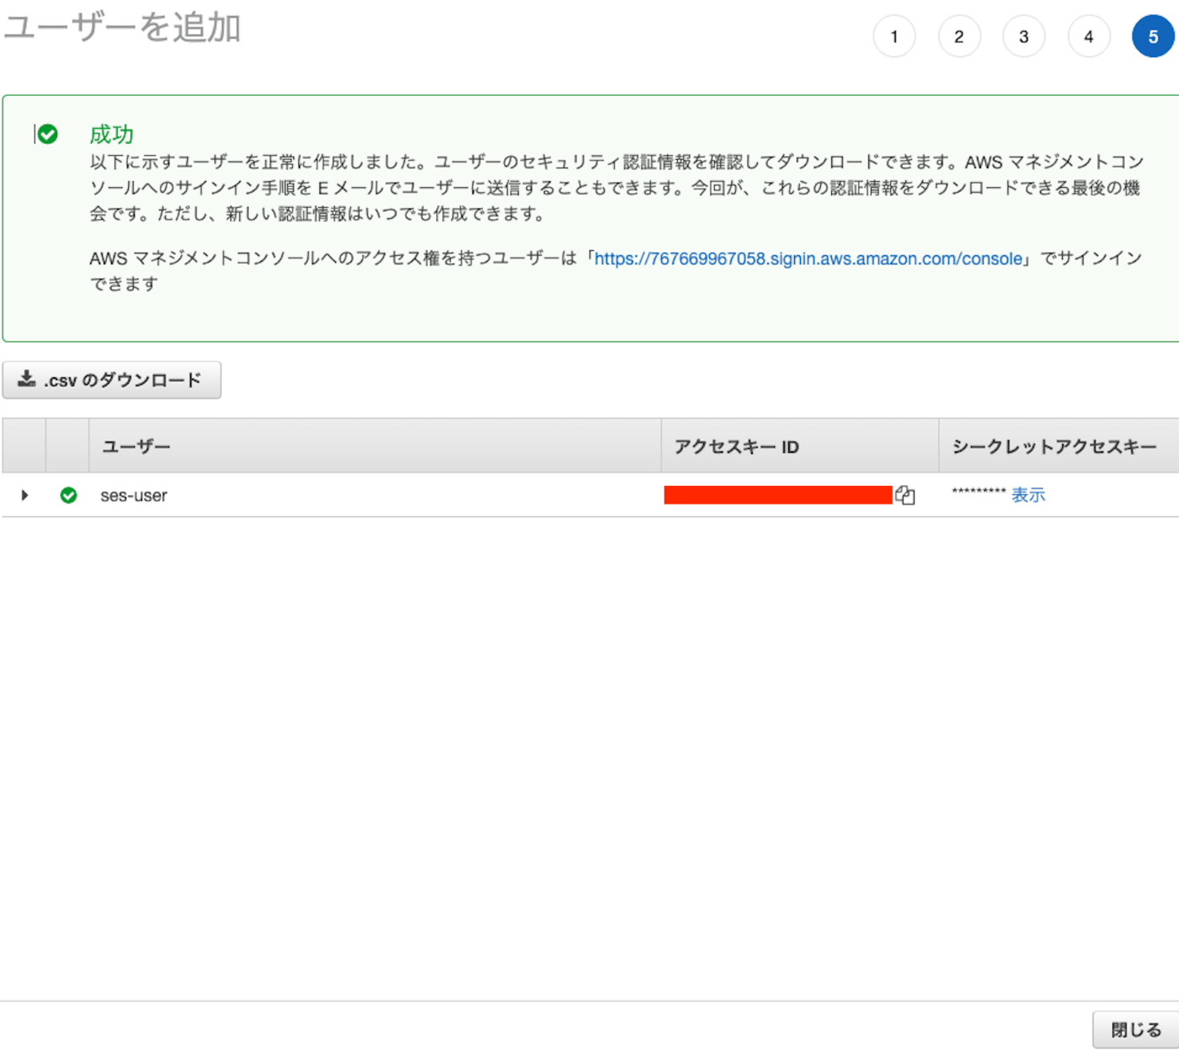Click the step 1 wizard circle

894,36
